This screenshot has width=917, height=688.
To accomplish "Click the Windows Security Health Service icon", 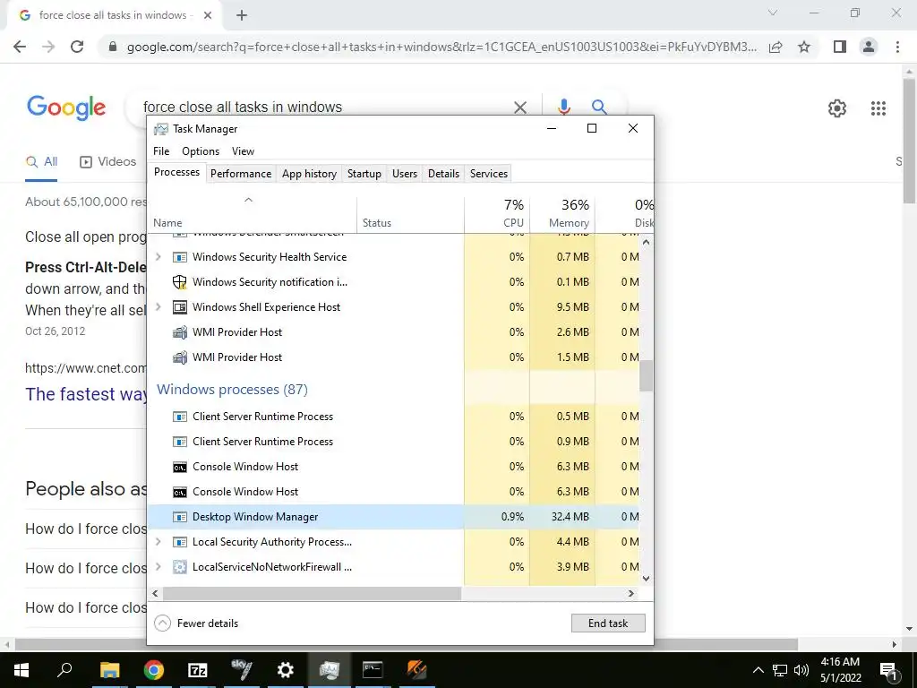I will coord(179,257).
